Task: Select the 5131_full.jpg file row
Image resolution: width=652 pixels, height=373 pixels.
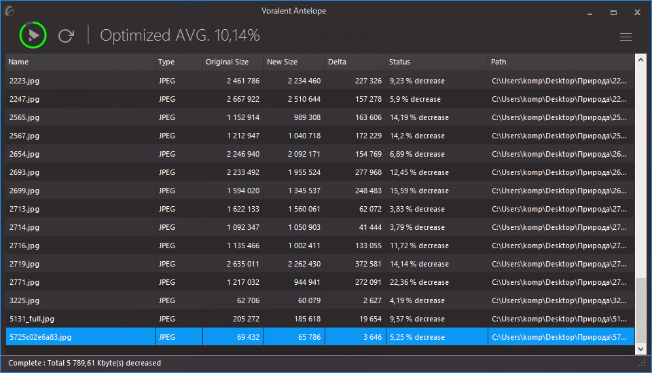Action: pyautogui.click(x=320, y=319)
